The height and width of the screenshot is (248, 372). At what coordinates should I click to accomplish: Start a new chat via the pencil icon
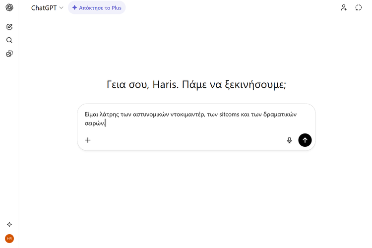(x=9, y=27)
